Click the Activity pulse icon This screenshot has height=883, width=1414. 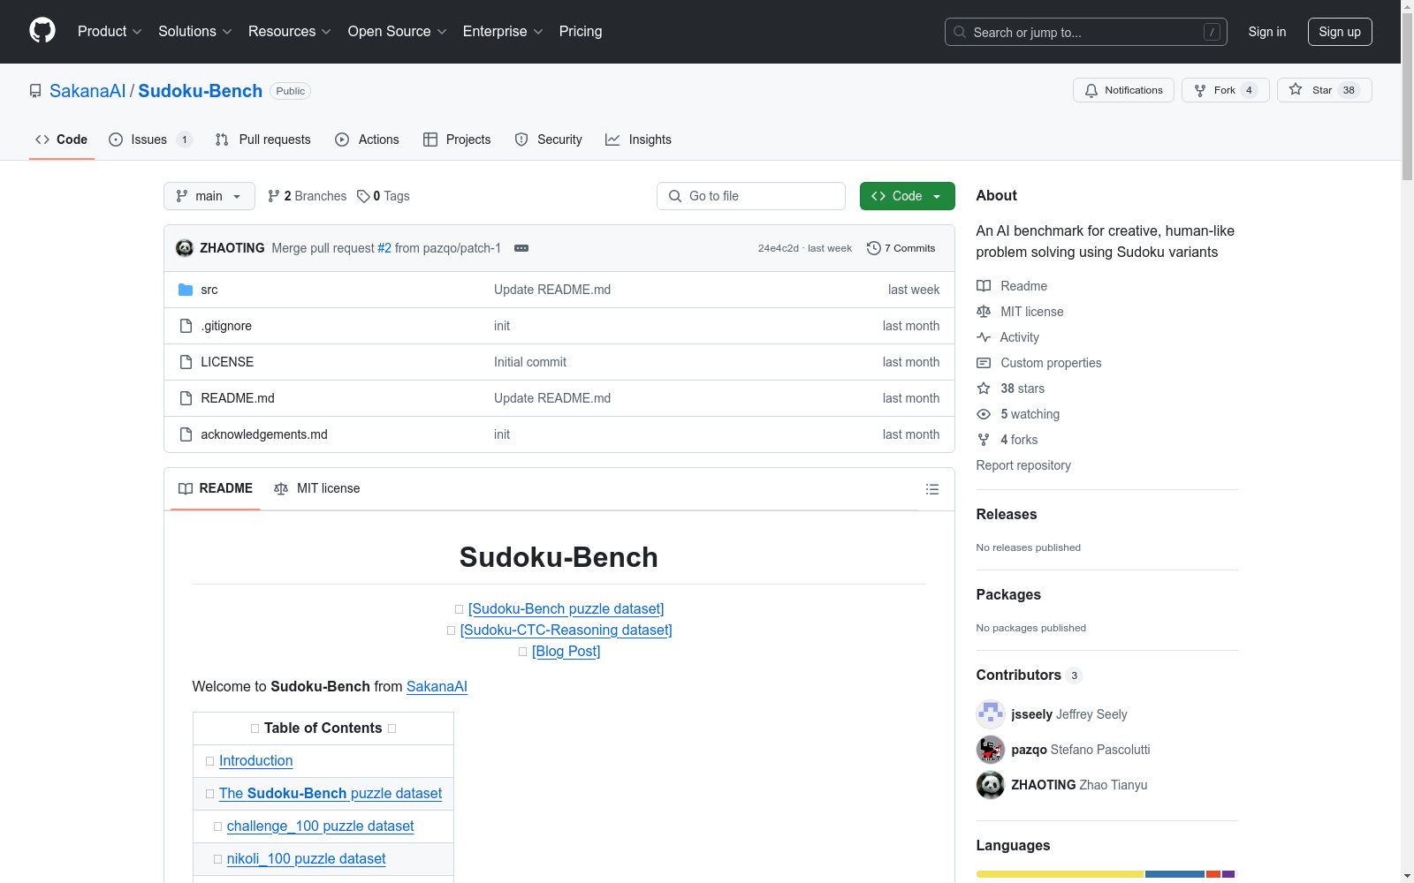pyautogui.click(x=984, y=337)
